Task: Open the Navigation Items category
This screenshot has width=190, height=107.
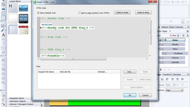Action: (x=17, y=98)
